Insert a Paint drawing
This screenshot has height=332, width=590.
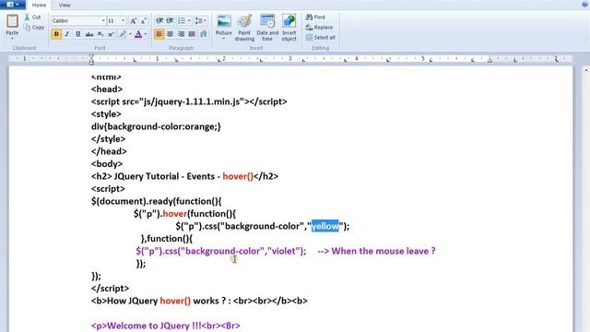(244, 28)
